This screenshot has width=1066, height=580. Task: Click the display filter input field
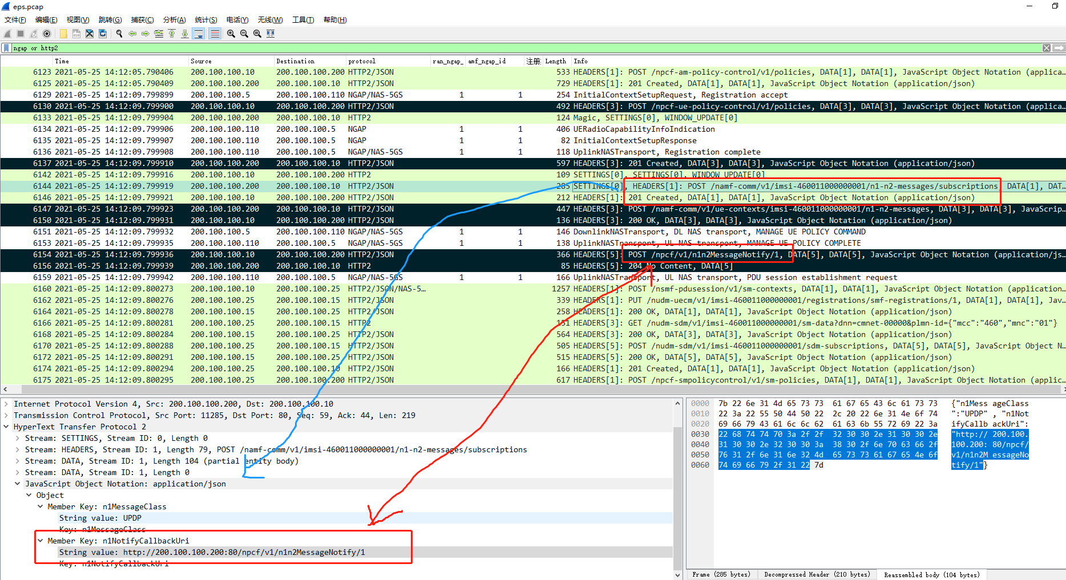pos(525,48)
